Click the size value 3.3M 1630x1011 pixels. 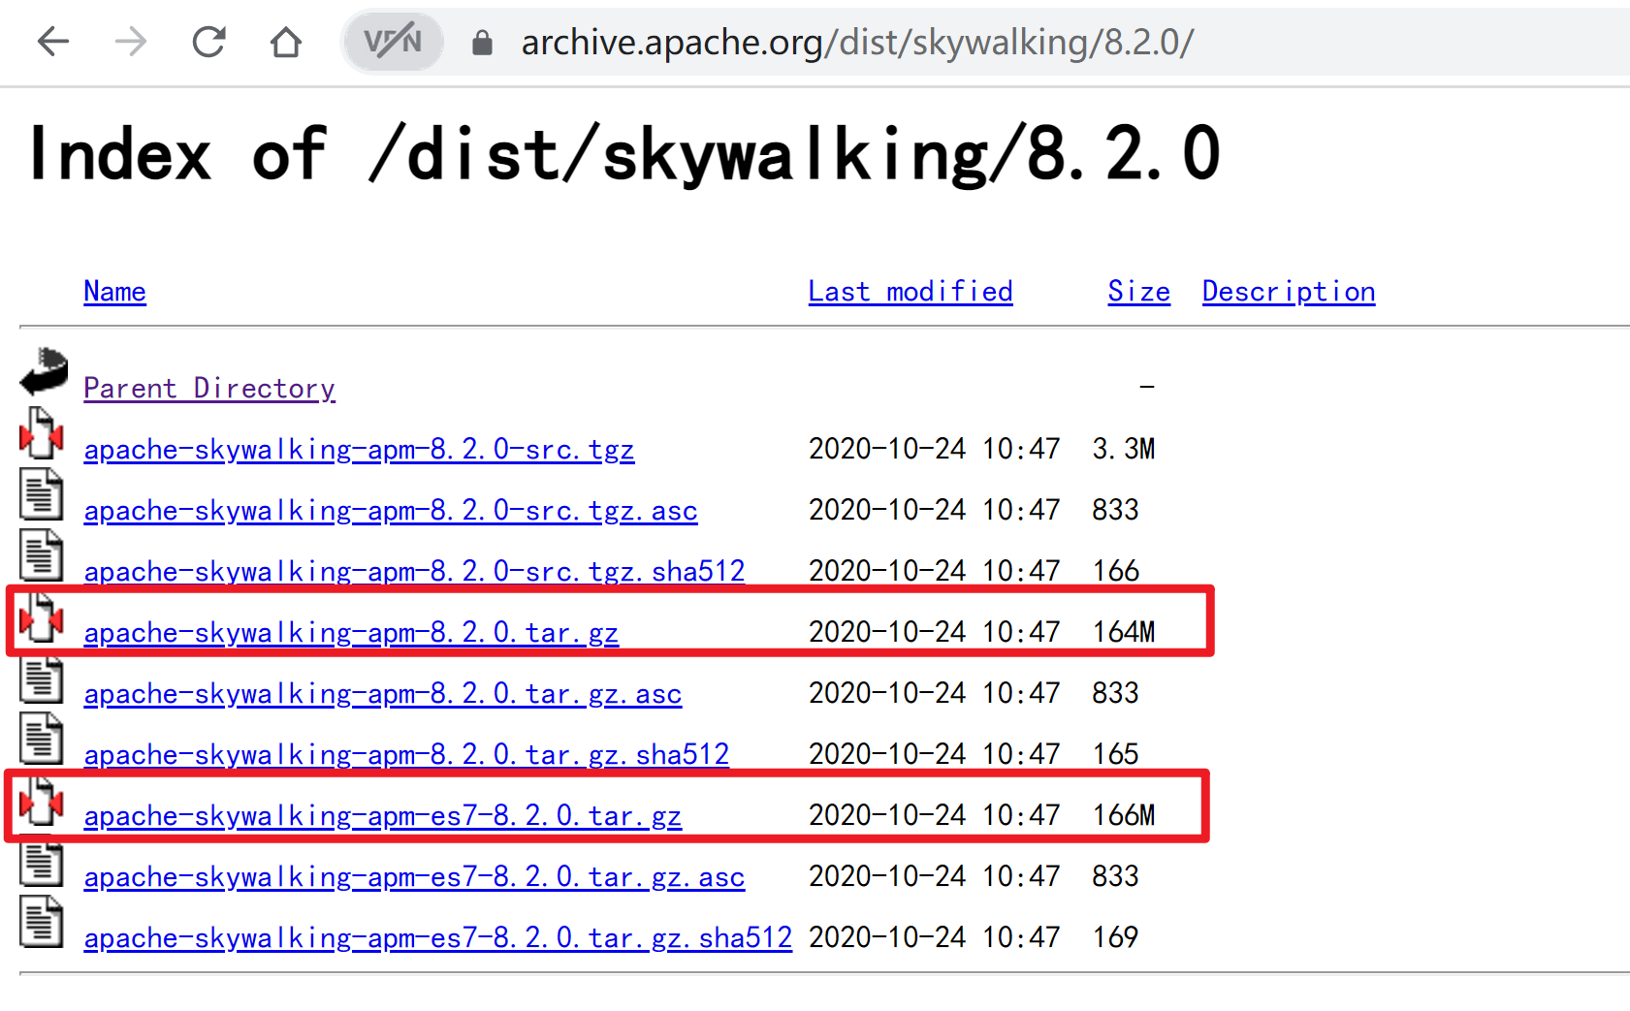click(x=1124, y=449)
